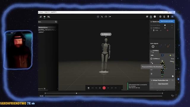Click the small square icon left of suit figure

click(x=151, y=74)
